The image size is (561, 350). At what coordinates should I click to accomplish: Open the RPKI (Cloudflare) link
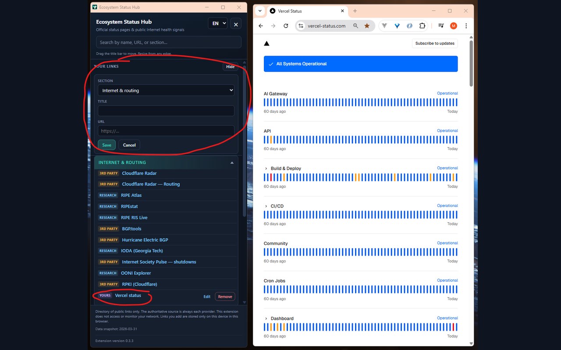point(139,284)
